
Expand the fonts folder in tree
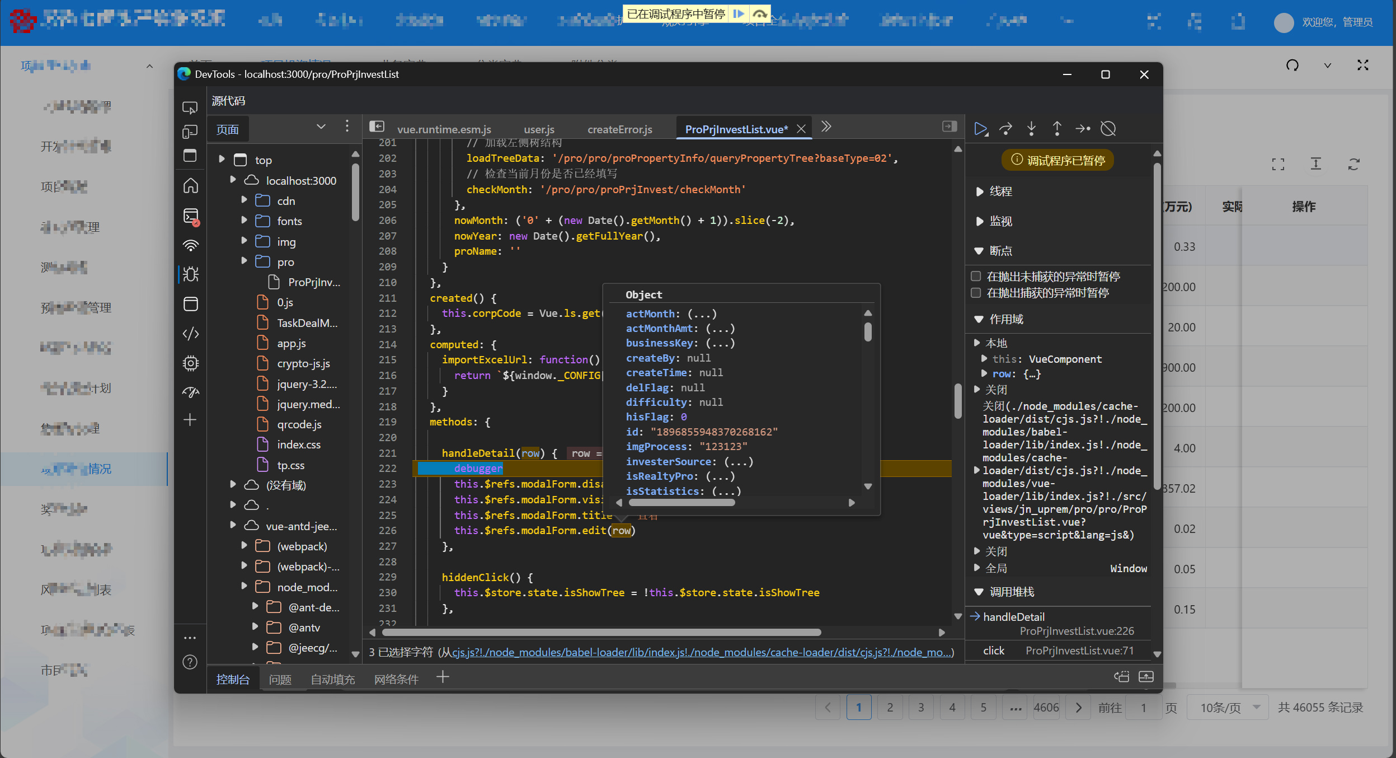244,221
